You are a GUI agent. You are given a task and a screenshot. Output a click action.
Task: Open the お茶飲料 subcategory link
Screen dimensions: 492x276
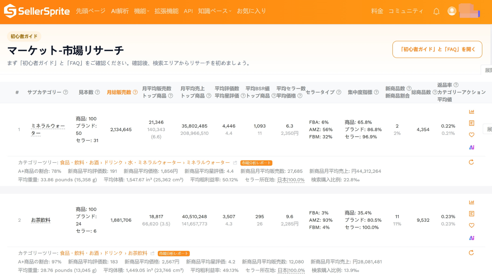[x=41, y=220]
